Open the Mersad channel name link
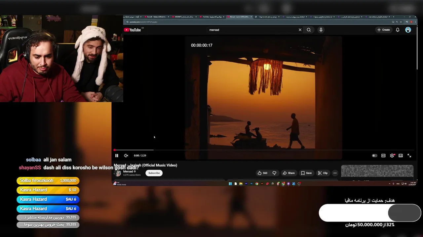This screenshot has width=423, height=237. pyautogui.click(x=128, y=171)
